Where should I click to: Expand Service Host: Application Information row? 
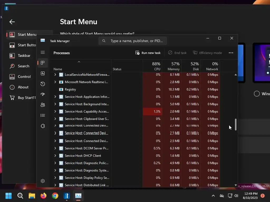pos(55,97)
